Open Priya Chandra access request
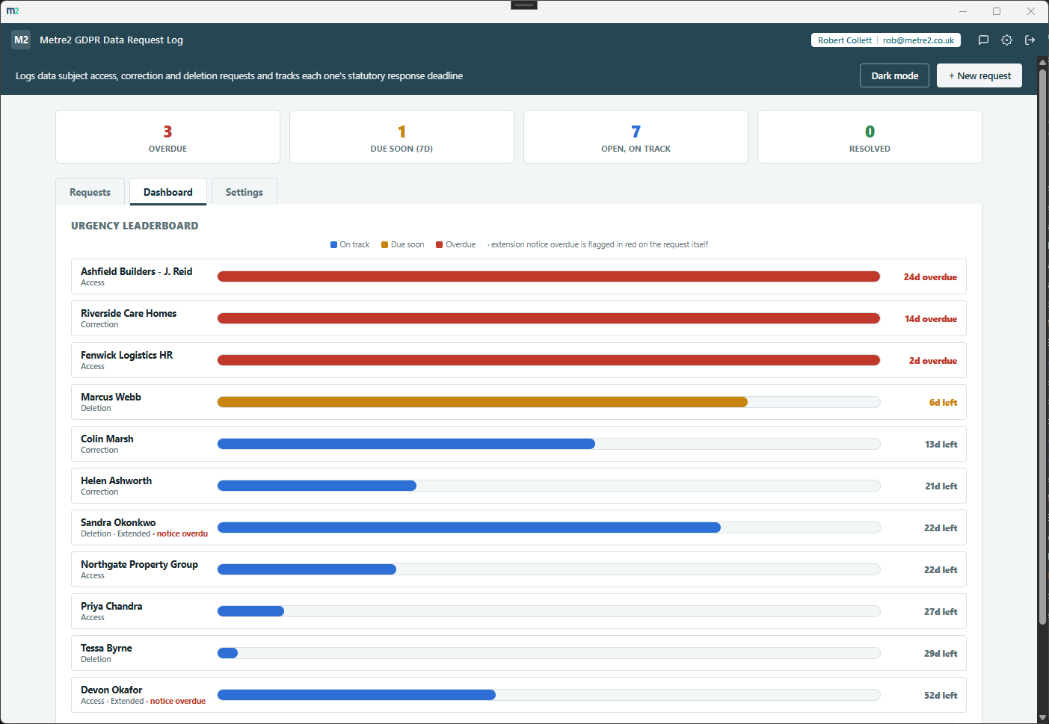The image size is (1049, 724). (519, 611)
